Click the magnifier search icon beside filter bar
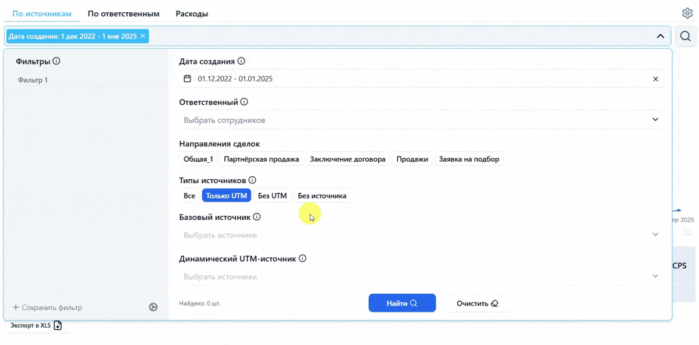Screen dimensions: 699x345 (x=686, y=36)
